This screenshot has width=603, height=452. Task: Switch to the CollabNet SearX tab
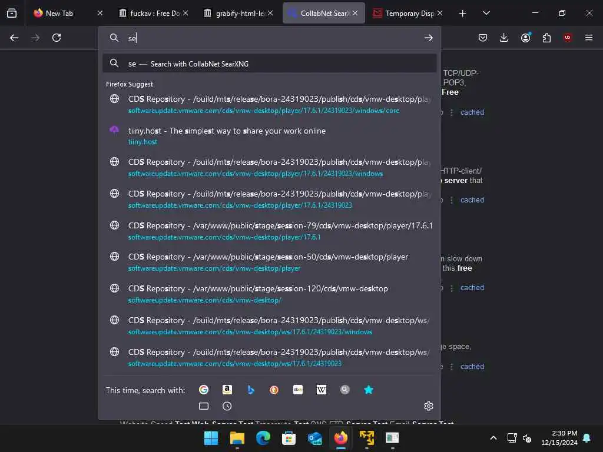tap(324, 13)
